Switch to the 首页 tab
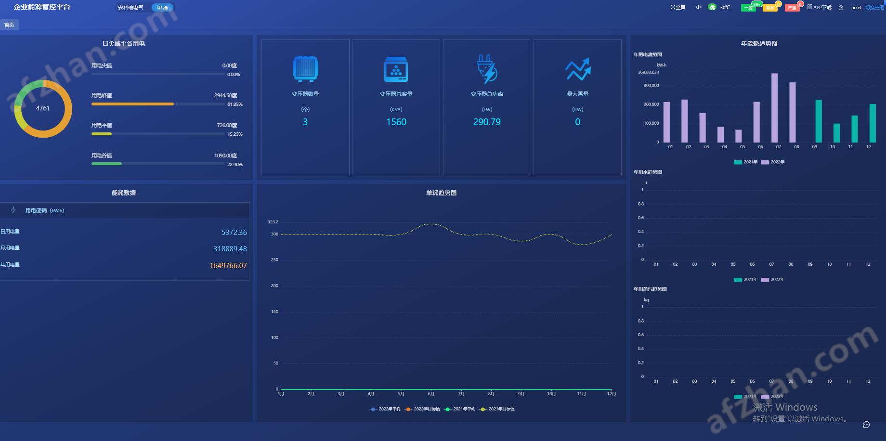The image size is (886, 441). 9,25
